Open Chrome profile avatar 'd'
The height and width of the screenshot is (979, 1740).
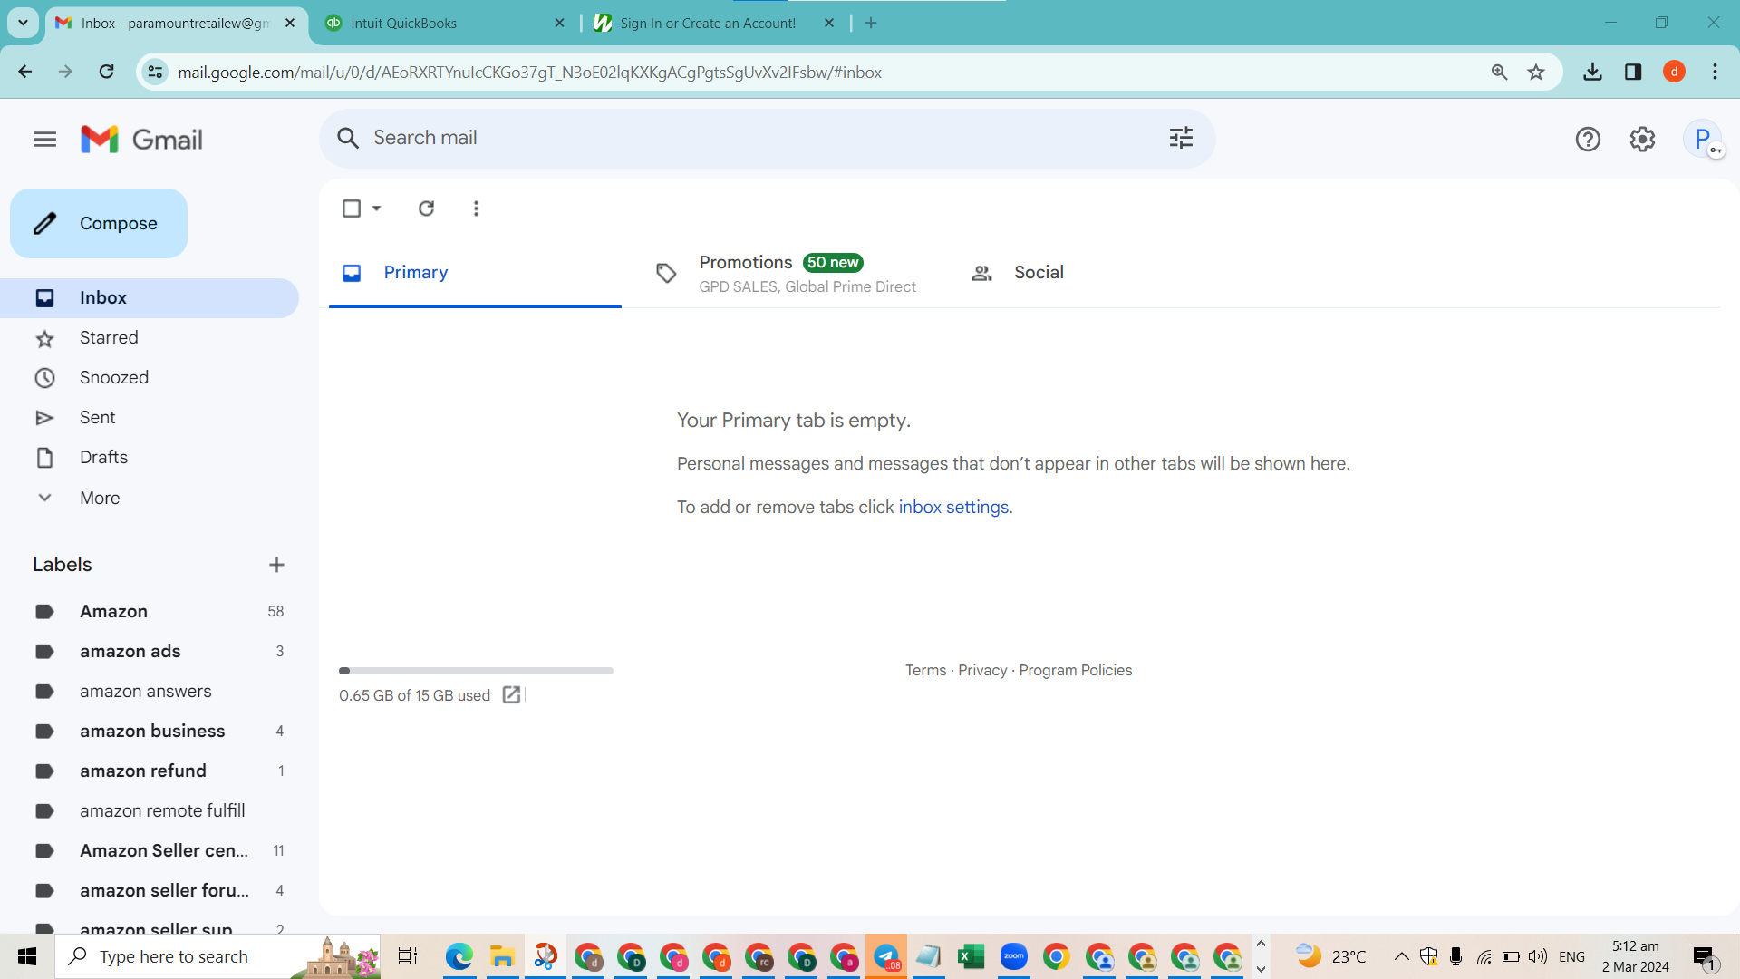tap(1674, 72)
